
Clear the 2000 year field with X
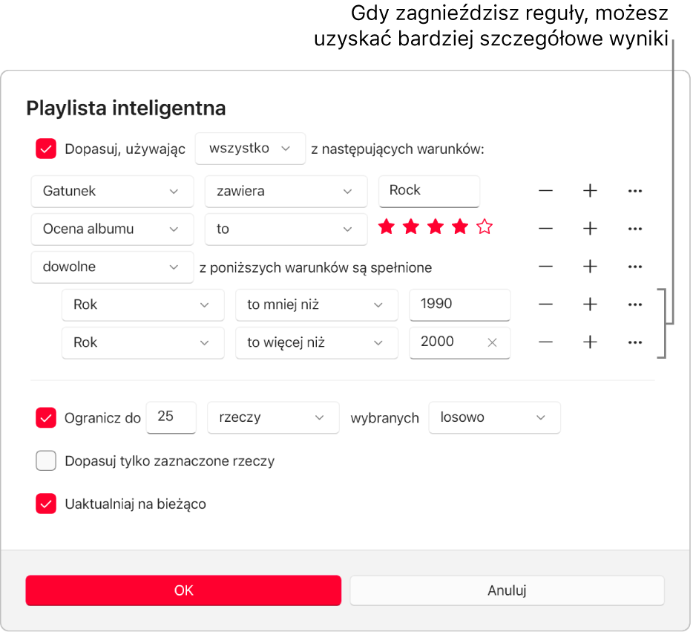point(492,342)
